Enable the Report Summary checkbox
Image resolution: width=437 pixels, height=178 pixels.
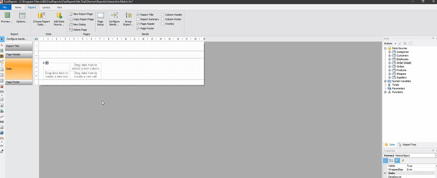click(138, 19)
